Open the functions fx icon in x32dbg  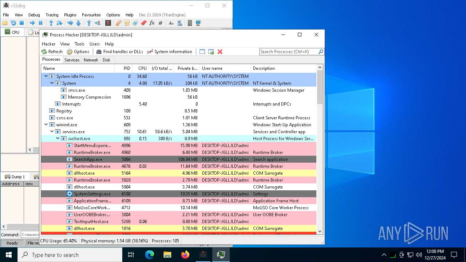tap(152, 23)
